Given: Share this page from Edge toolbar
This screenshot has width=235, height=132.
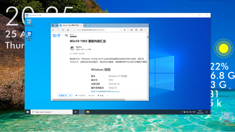Looking at the screenshot, I should tap(141, 30).
